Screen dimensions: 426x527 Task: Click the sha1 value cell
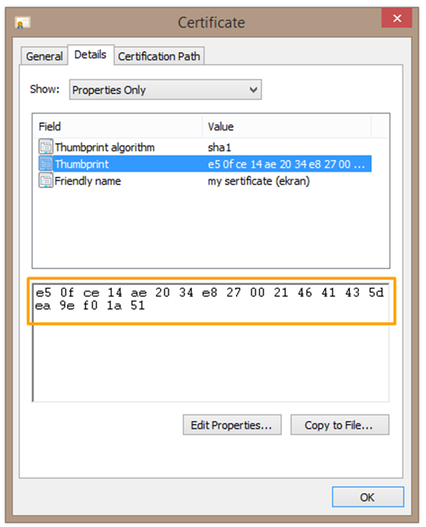220,147
